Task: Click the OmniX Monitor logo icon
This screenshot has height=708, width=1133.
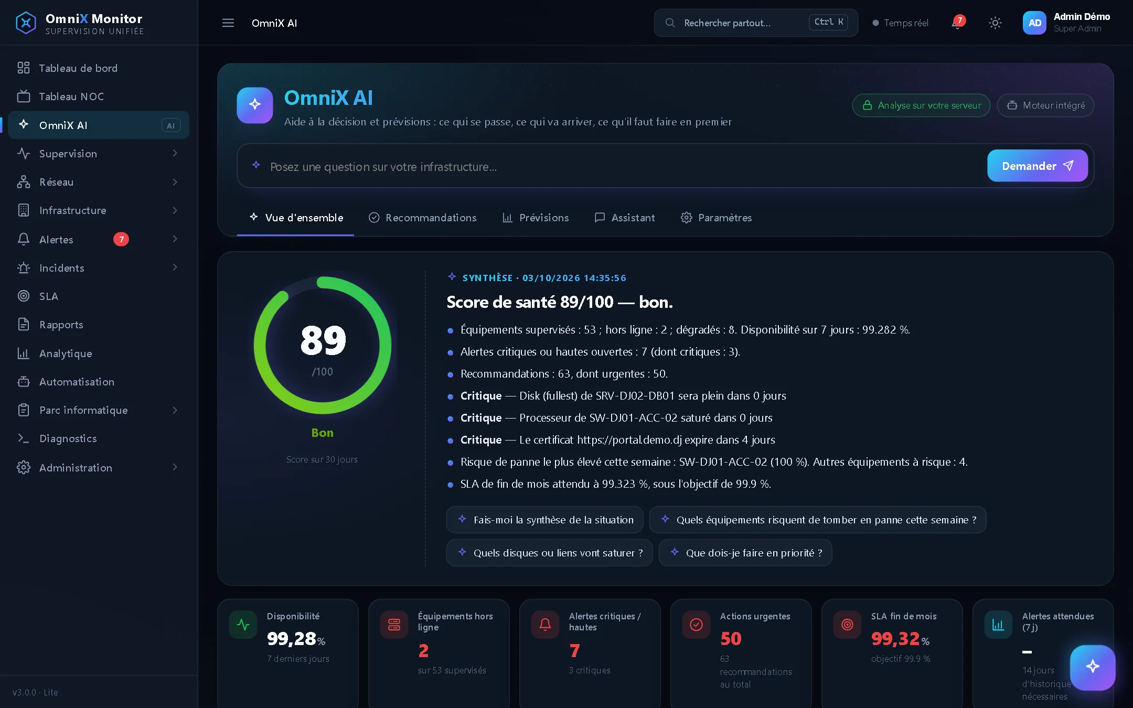Action: [26, 23]
